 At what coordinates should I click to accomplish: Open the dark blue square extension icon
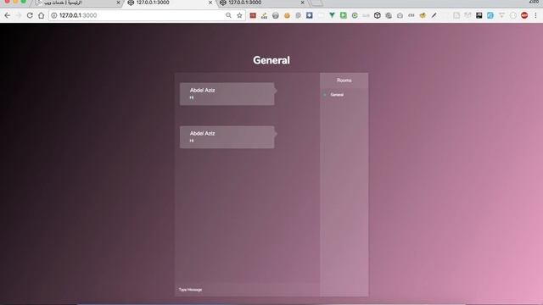[x=309, y=15]
